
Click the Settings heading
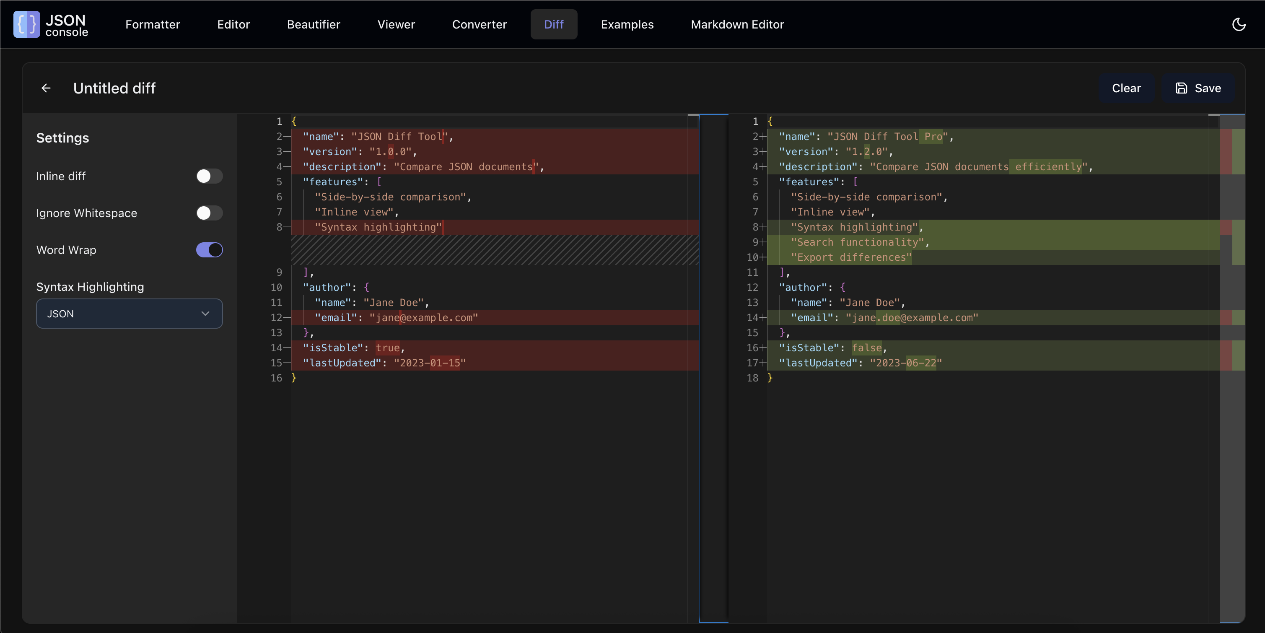63,137
